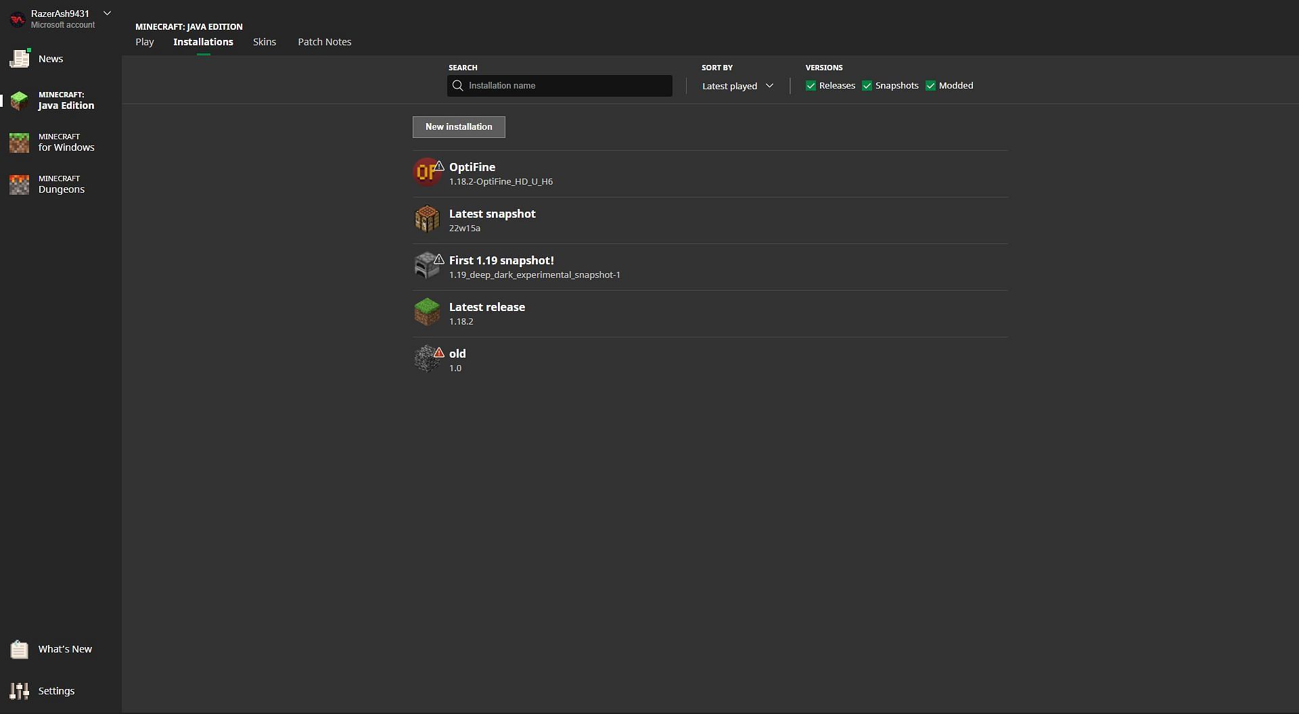Click the grass block icon for Latest release
Screen dimensions: 1299x714
427,312
